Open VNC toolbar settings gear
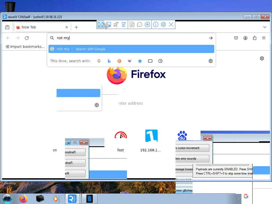This screenshot has height=204, width=272. tap(163, 24)
